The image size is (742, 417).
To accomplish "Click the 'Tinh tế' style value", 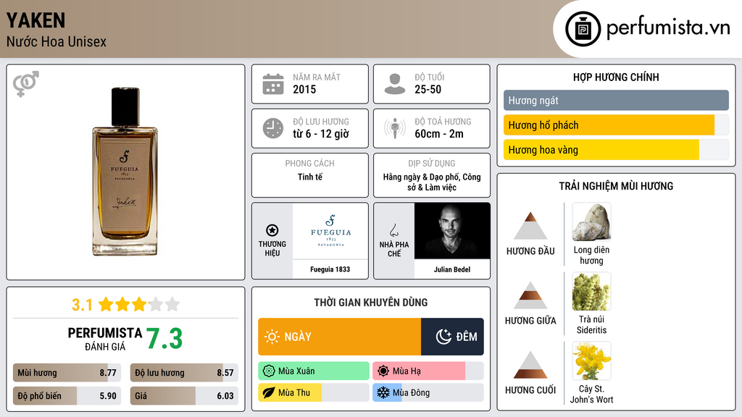I will pos(310,177).
